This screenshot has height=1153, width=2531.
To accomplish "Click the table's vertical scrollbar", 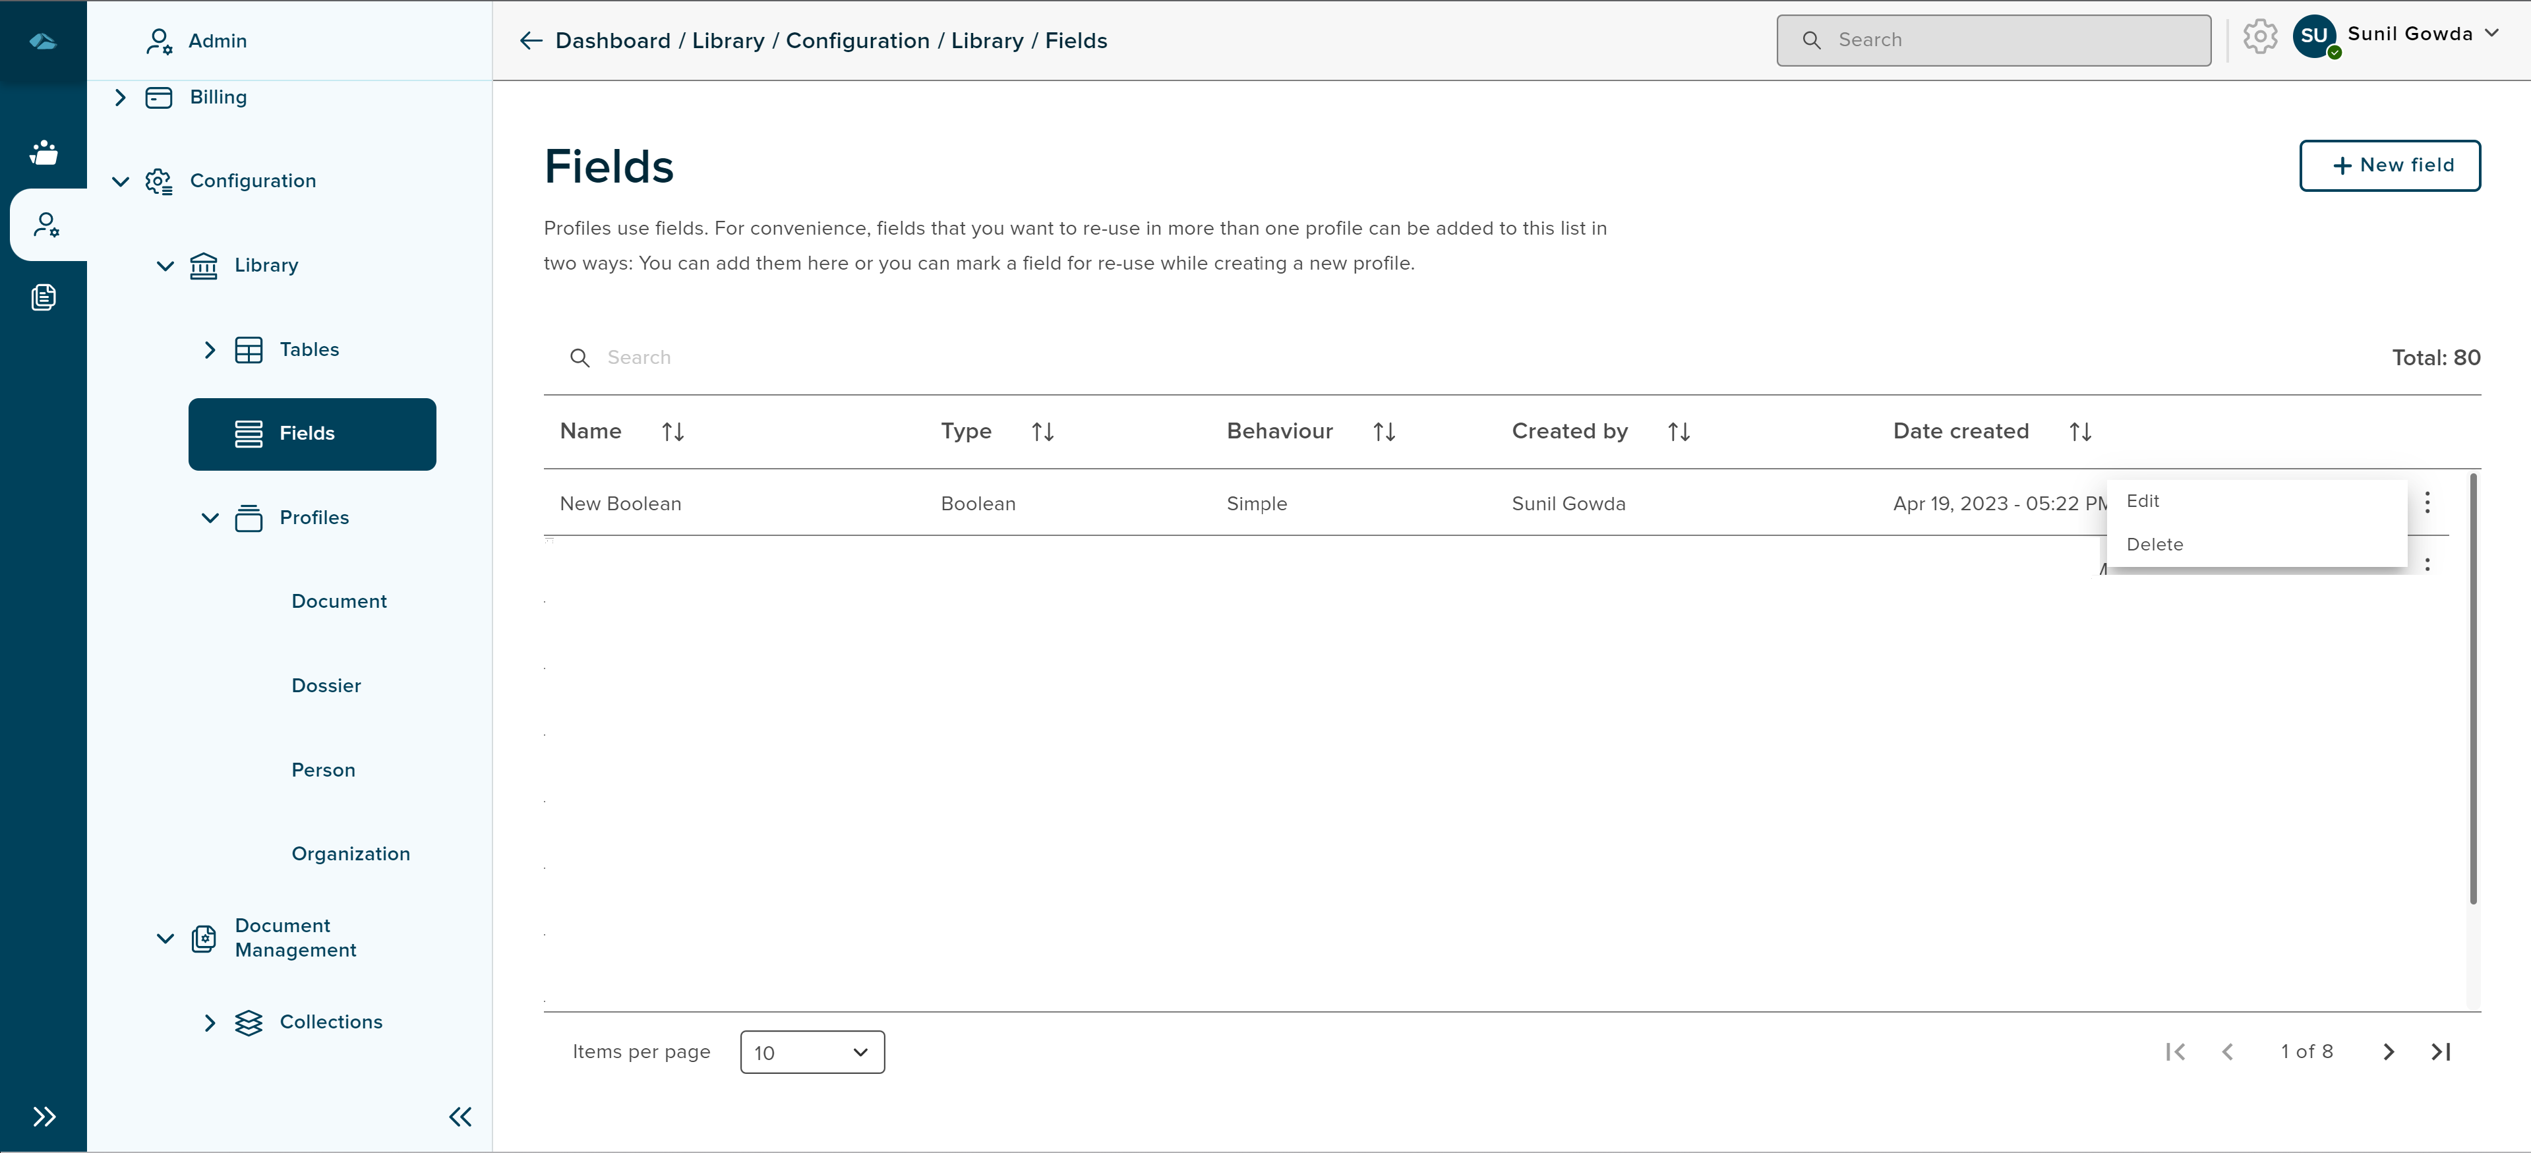I will coord(2472,688).
